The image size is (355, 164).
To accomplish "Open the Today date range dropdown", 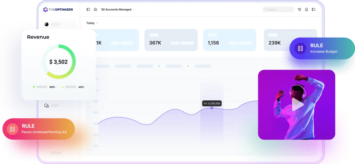I will pyautogui.click(x=92, y=23).
